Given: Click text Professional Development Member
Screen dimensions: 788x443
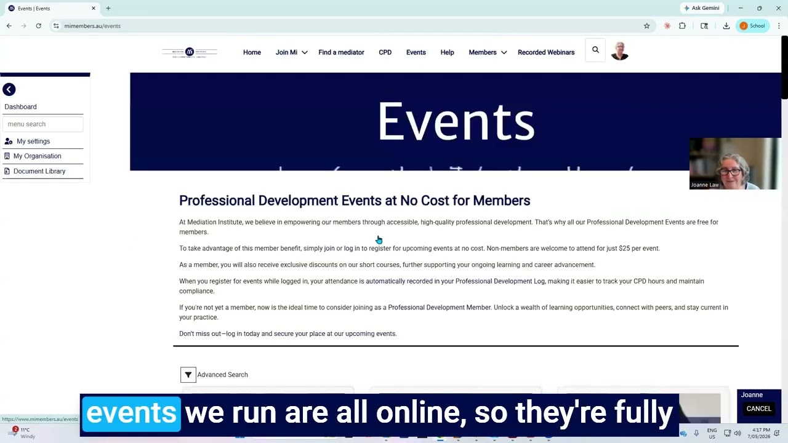Looking at the screenshot, I should (x=439, y=308).
